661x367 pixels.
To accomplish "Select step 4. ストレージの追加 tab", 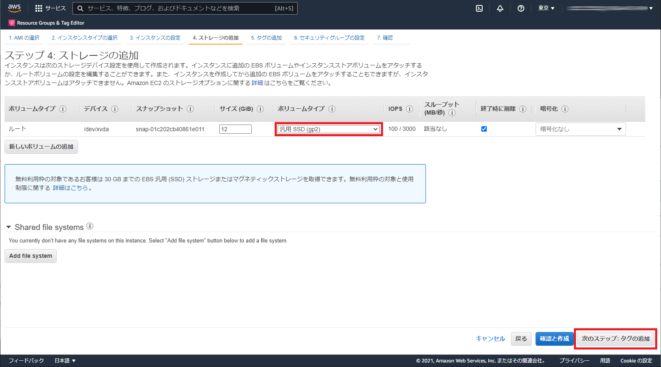I will point(215,38).
